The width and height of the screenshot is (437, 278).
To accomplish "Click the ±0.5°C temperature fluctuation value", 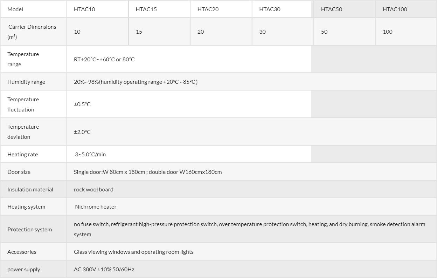I will [x=82, y=104].
